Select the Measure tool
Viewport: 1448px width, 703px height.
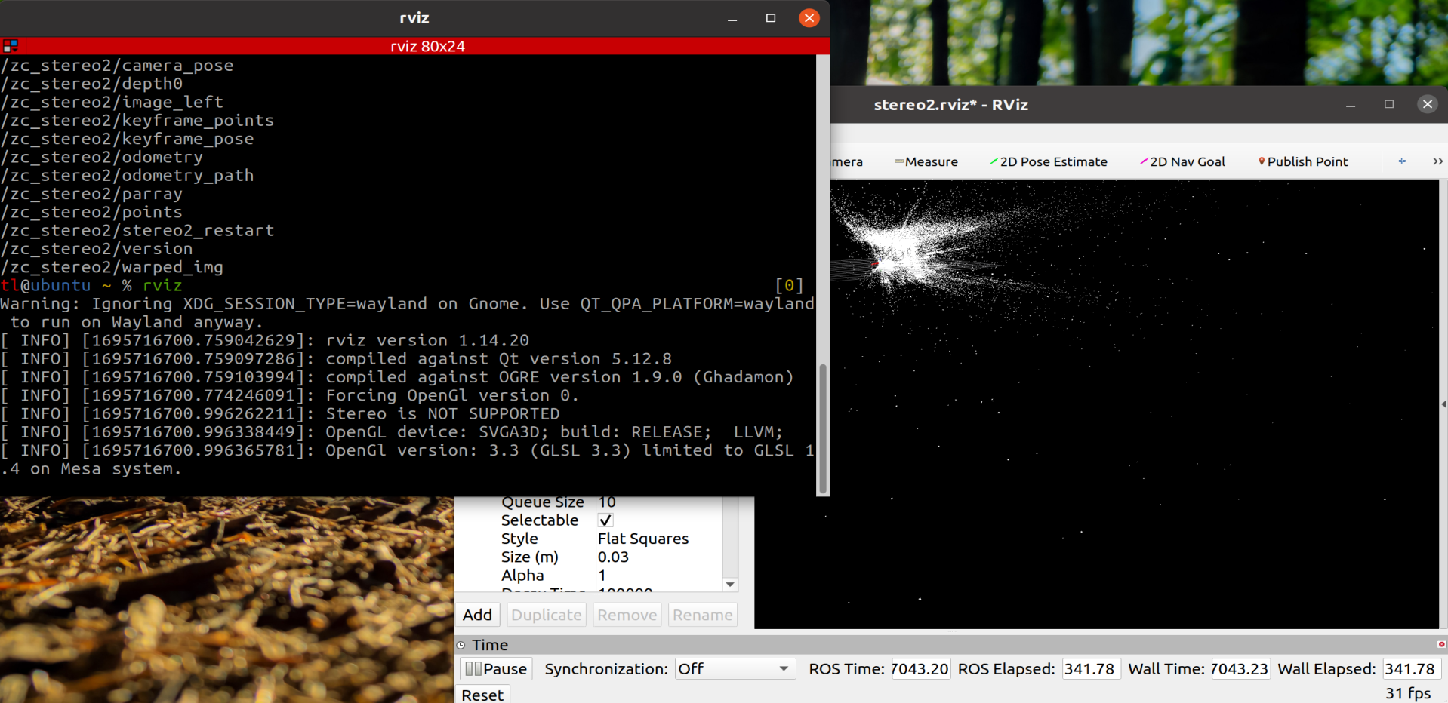click(x=926, y=161)
